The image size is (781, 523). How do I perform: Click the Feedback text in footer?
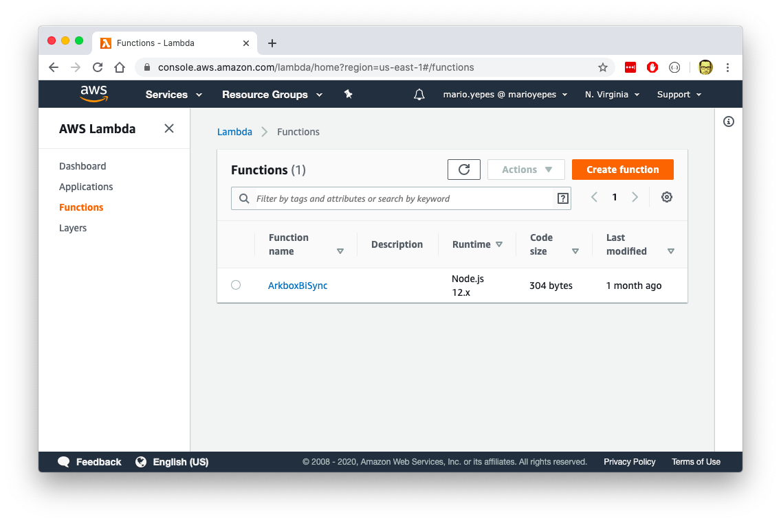[98, 462]
